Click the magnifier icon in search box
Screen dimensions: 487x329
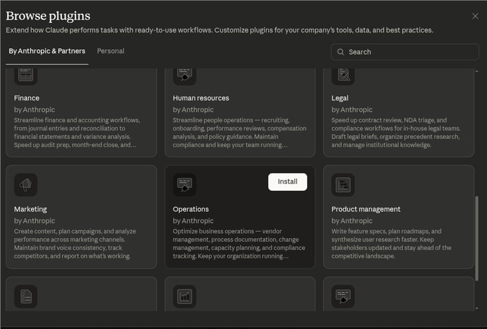[x=341, y=52]
